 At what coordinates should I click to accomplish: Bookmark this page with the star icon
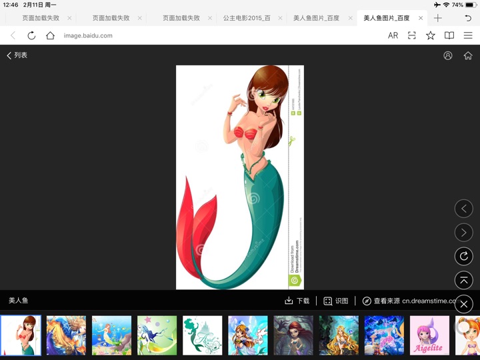431,35
